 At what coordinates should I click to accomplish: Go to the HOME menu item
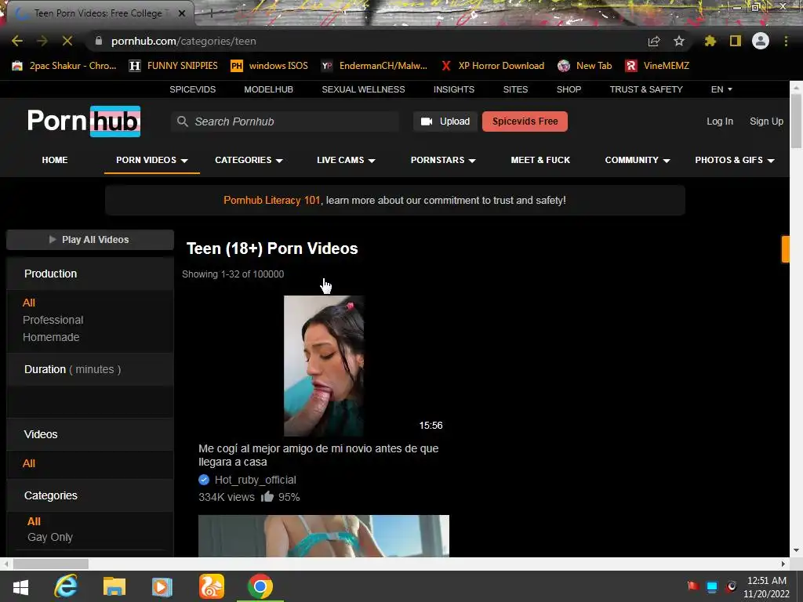tap(55, 160)
